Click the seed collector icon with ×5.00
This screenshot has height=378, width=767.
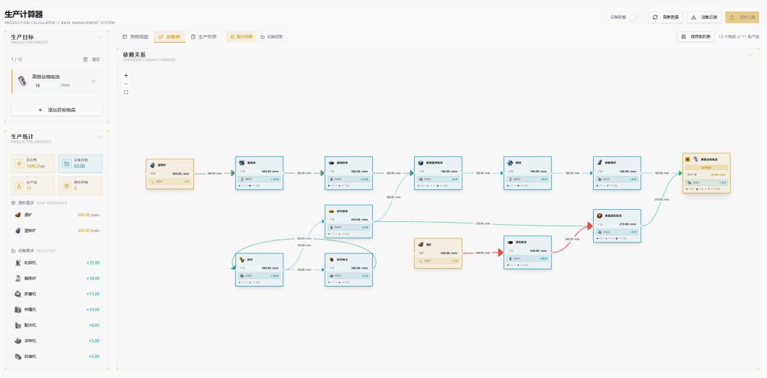pyautogui.click(x=18, y=341)
